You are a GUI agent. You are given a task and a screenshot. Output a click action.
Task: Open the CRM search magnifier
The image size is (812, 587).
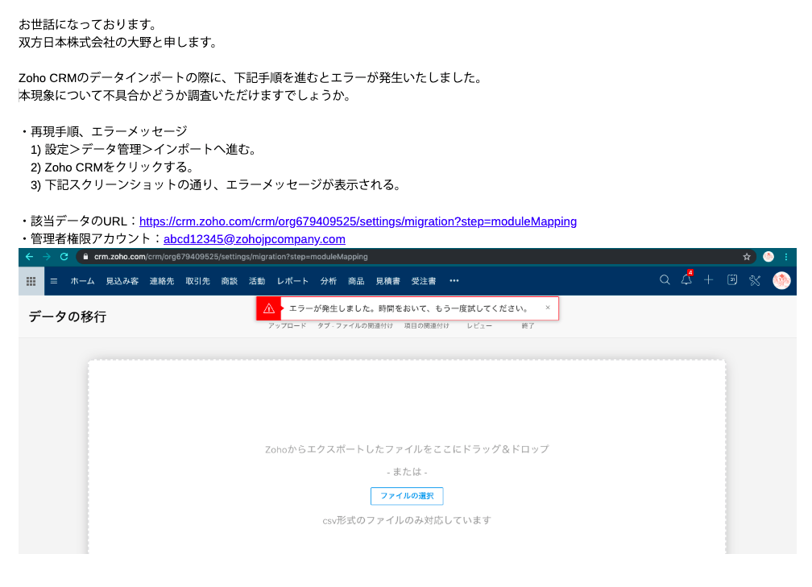pos(665,280)
